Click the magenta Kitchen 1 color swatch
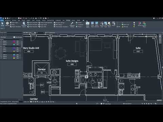Viewport: 163px width, 122px height. pyautogui.click(x=14, y=41)
